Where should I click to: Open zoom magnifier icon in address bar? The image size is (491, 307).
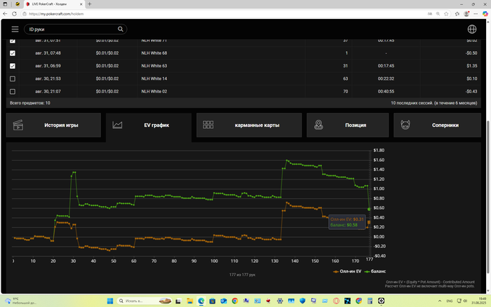tap(438, 14)
